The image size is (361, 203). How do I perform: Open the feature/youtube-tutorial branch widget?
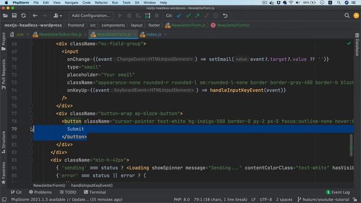[323, 200]
